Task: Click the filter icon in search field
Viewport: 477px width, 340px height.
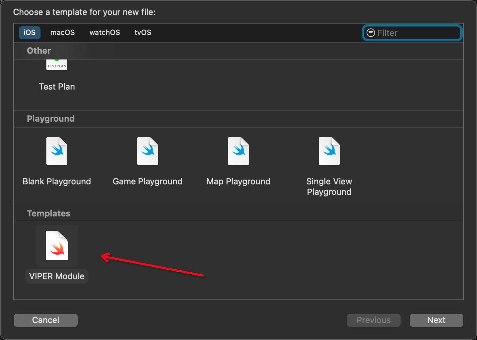Action: pos(371,33)
